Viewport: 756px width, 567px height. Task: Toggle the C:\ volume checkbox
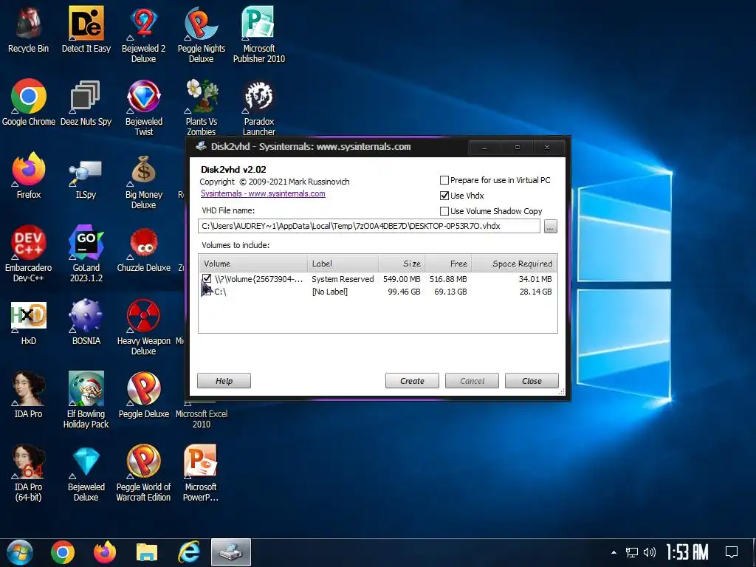coord(207,291)
